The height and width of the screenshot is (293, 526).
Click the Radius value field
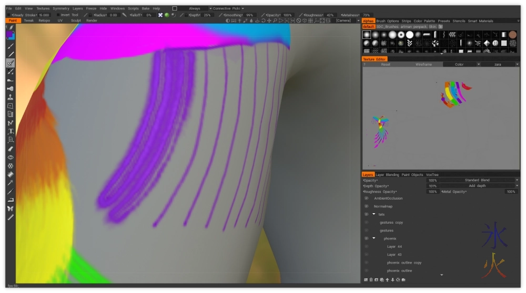point(113,15)
